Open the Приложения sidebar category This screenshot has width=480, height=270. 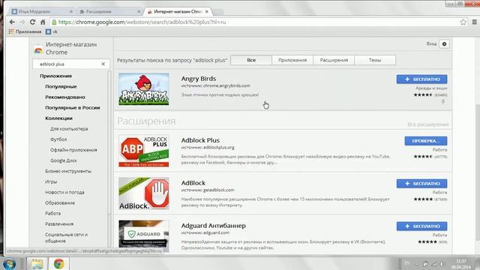click(x=55, y=76)
